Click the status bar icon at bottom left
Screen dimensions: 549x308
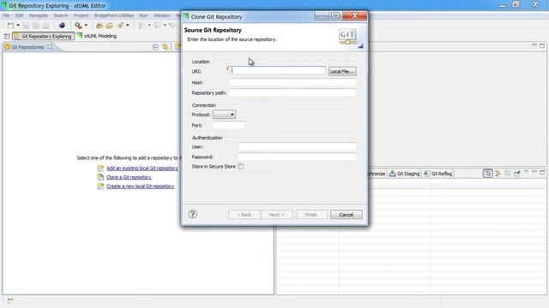point(9,300)
